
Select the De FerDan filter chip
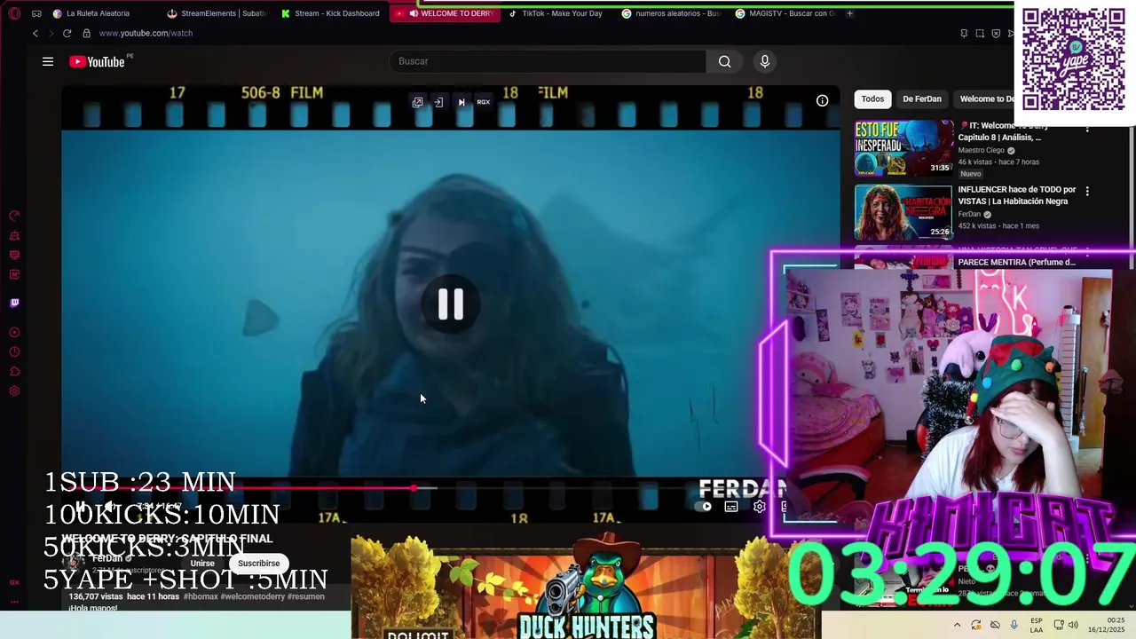click(x=922, y=99)
